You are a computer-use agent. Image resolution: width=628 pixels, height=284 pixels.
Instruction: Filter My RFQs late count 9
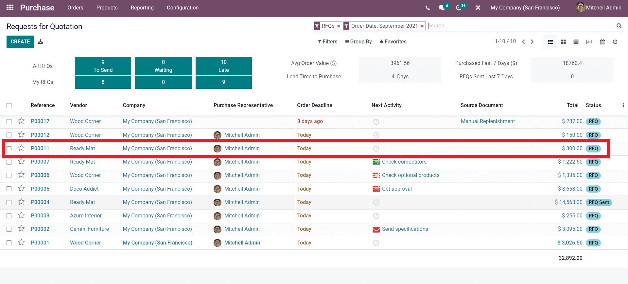point(224,82)
